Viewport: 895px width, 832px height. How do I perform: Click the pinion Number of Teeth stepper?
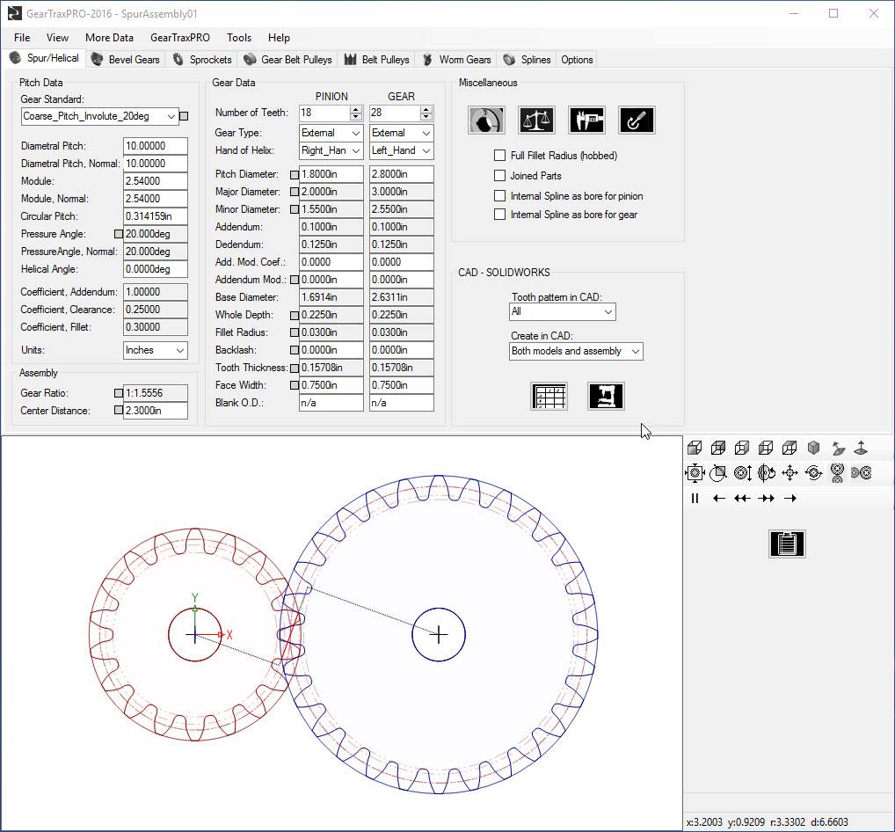coord(356,113)
